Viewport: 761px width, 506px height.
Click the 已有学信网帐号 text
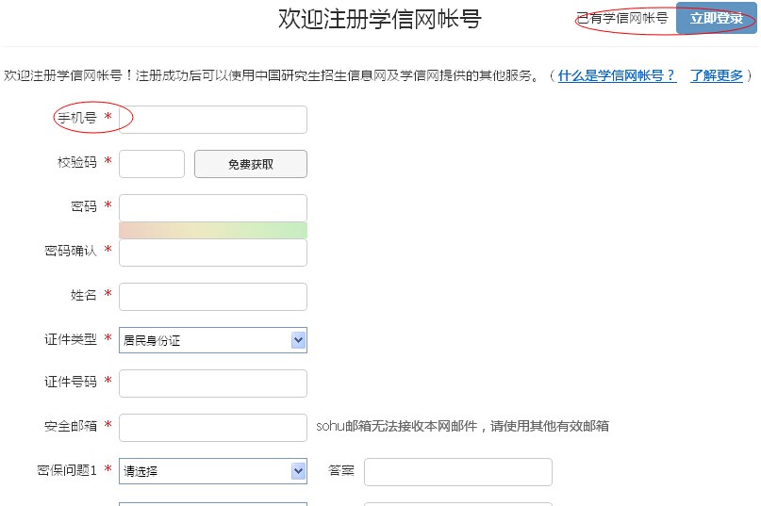(621, 18)
